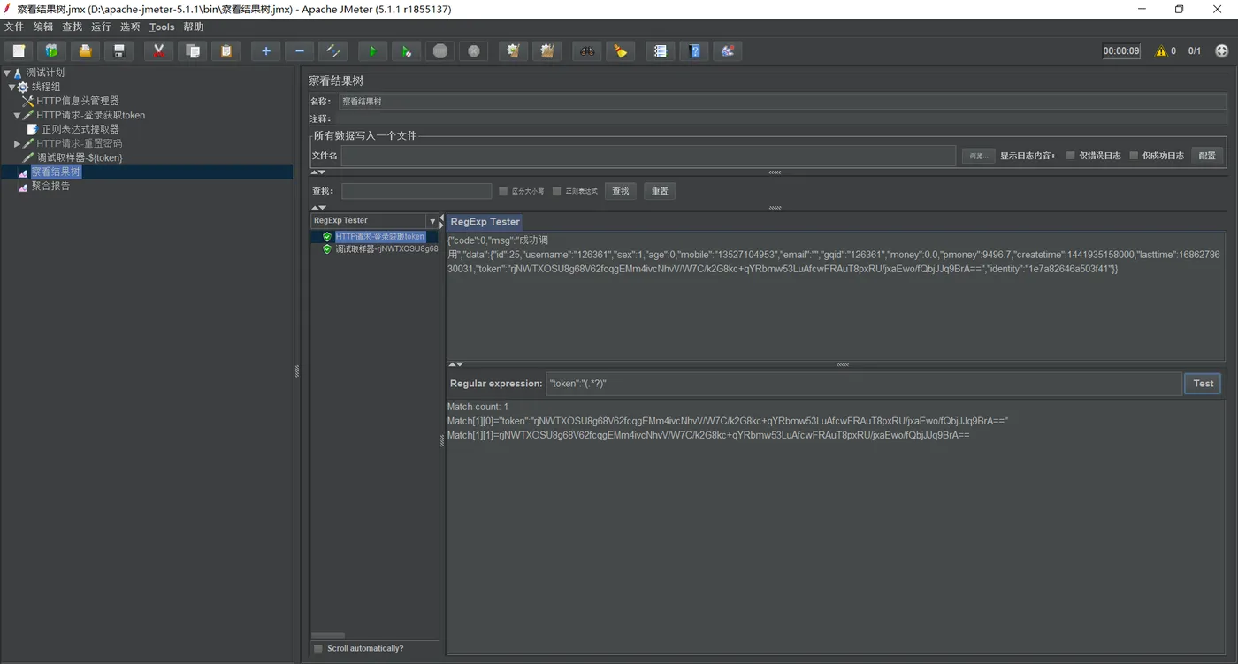Select 调试取样器-${token} in the tree
Viewport: 1238px width, 664px height.
pyautogui.click(x=80, y=158)
